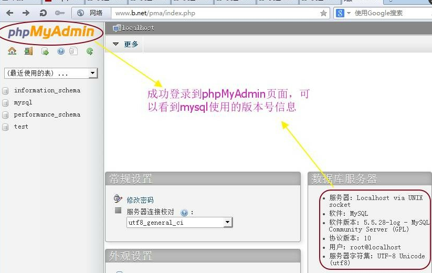Select the mysql database
Screen dimensions: 432x273
(23, 102)
